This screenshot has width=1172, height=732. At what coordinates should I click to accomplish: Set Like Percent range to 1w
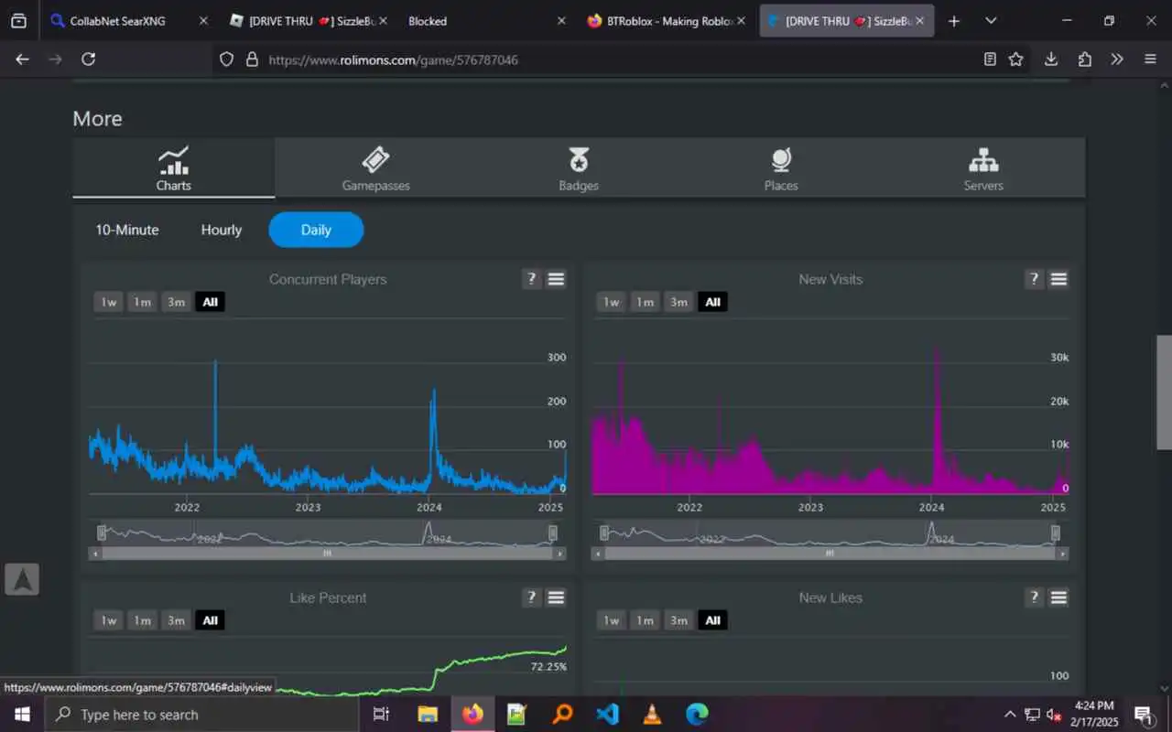108,620
